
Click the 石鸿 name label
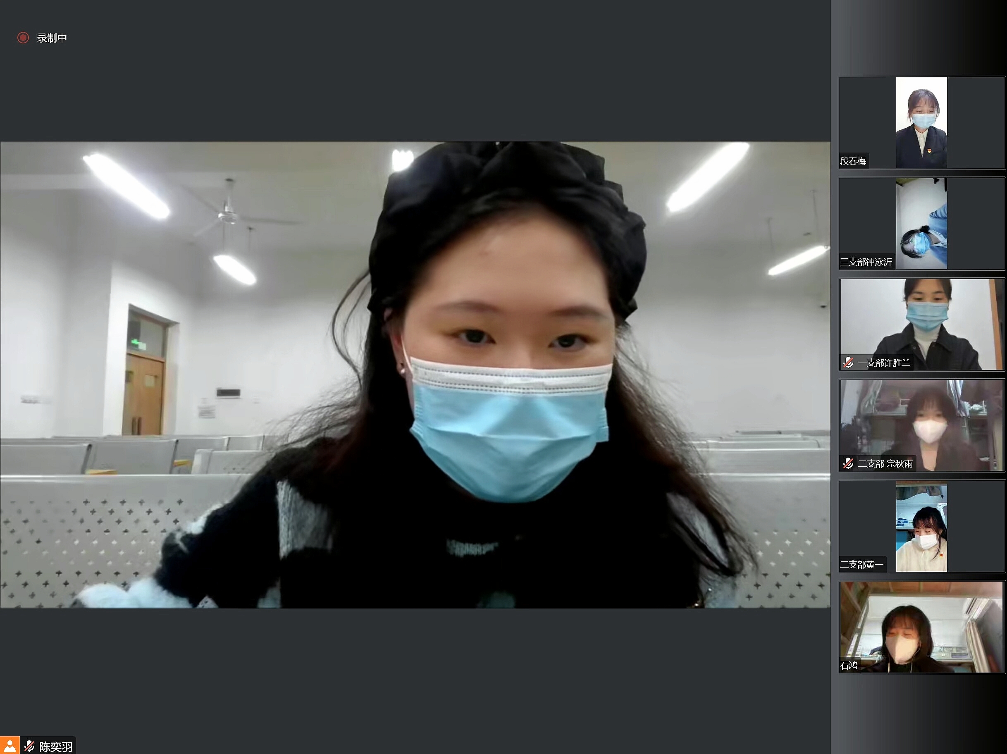point(849,666)
